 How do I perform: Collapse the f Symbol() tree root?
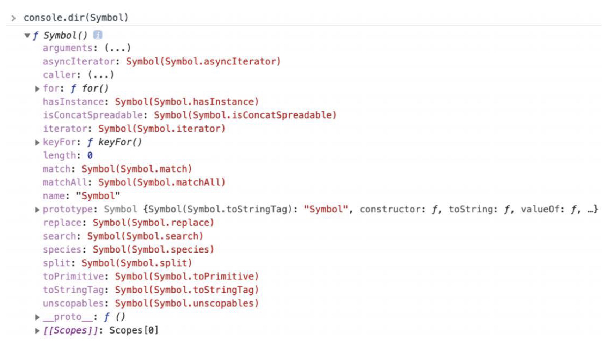27,35
